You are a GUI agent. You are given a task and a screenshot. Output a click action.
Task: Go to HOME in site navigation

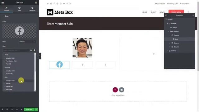tap(144, 12)
